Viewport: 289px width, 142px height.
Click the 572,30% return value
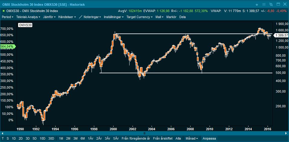pyautogui.click(x=201, y=11)
